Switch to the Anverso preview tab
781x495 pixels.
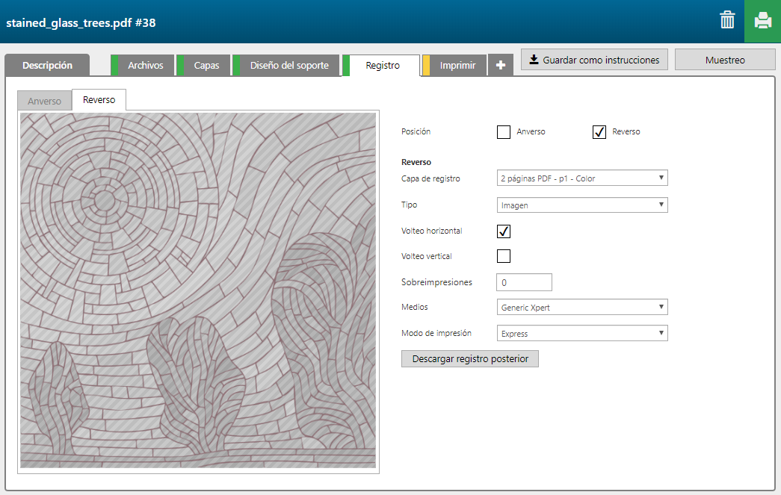click(x=44, y=101)
